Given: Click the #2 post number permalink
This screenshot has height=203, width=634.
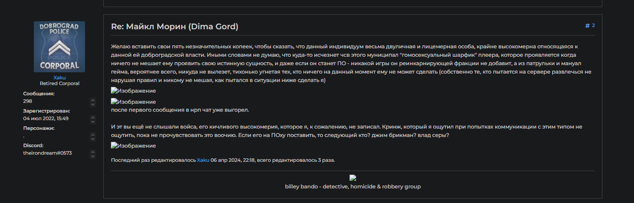Looking at the screenshot, I should tap(590, 26).
